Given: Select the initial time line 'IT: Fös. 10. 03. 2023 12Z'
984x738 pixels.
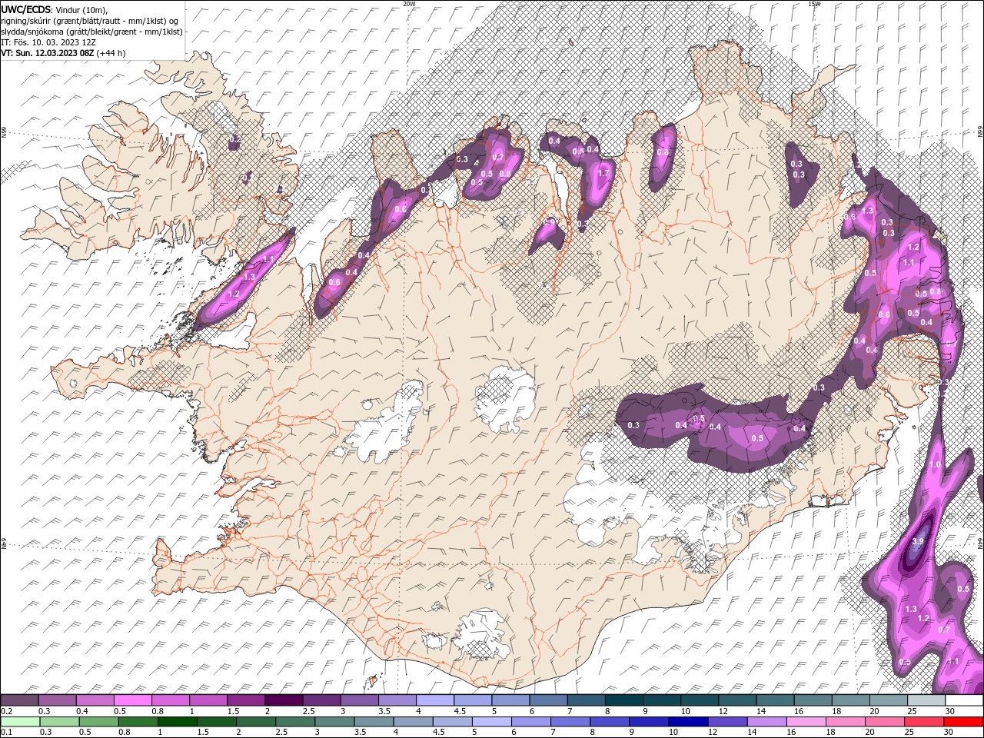Looking at the screenshot, I should (48, 42).
